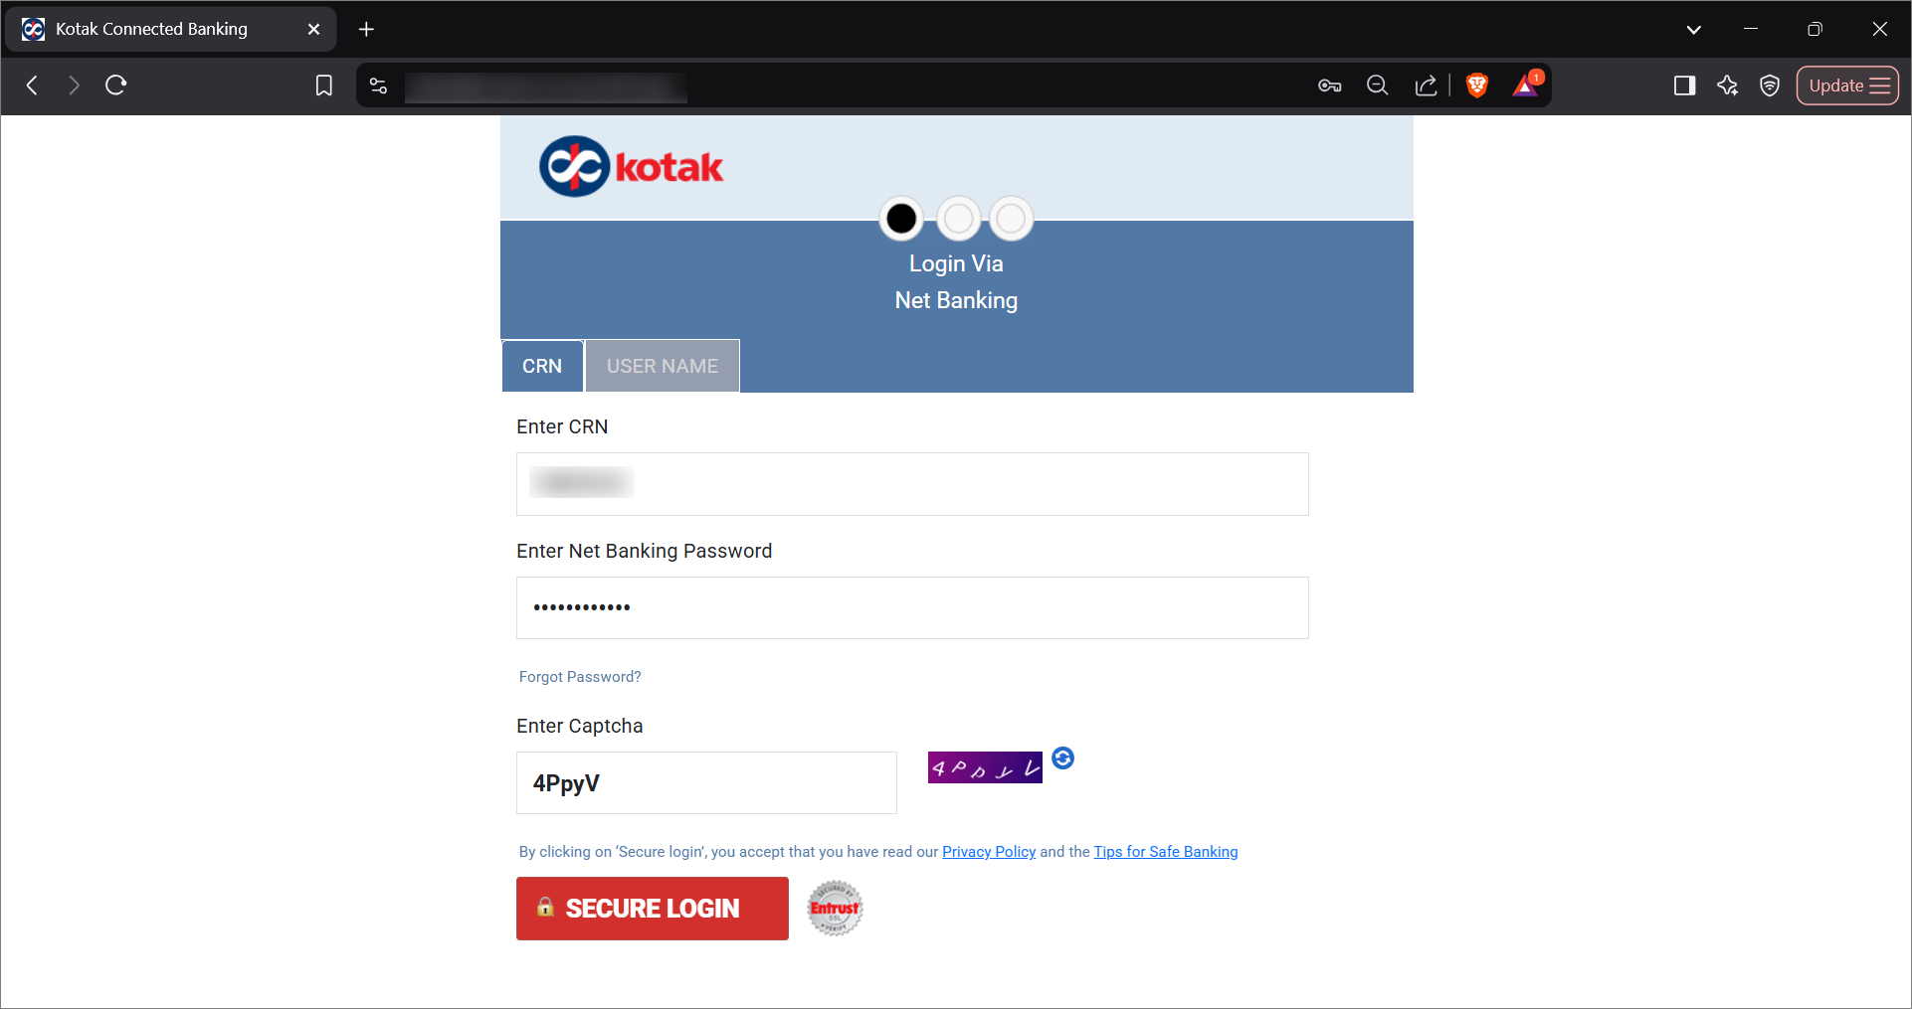This screenshot has width=1912, height=1009.
Task: Open the tab search dropdown arrow
Action: pyautogui.click(x=1693, y=30)
